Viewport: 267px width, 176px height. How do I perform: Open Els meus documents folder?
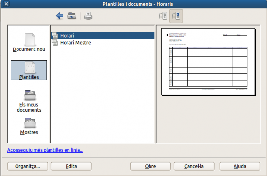point(29,101)
